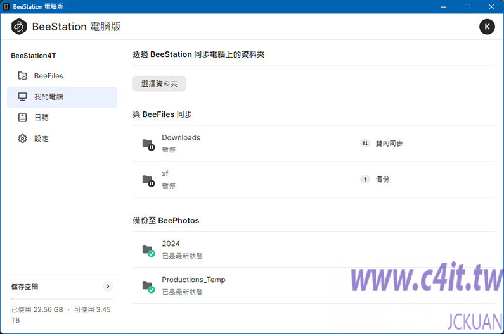Select 我的電腦 in the sidebar
This screenshot has width=504, height=334.
(x=62, y=97)
